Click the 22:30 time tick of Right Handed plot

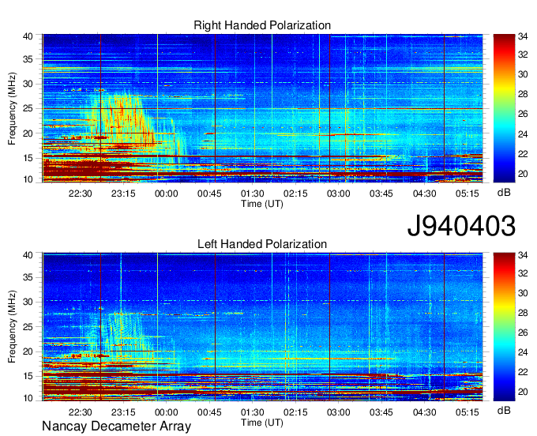80,194
